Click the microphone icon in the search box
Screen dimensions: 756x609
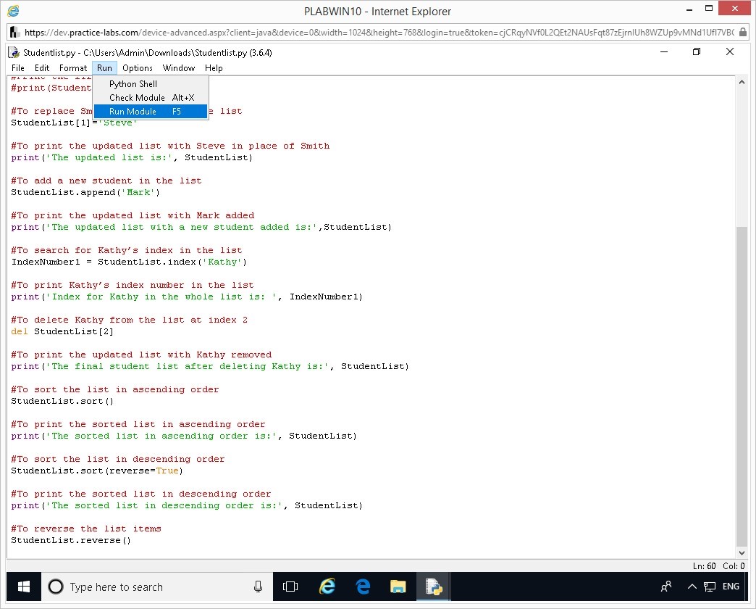[259, 587]
